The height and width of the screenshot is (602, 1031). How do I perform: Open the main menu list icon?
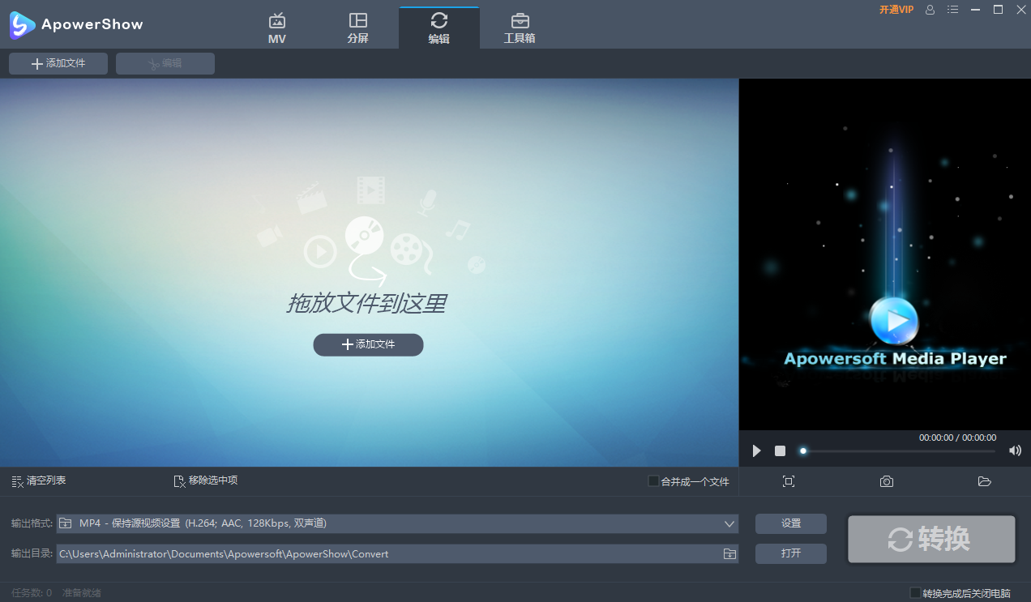click(952, 10)
